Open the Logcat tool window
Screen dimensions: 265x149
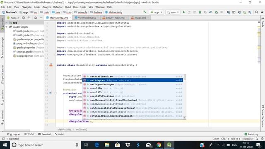pyautogui.click(x=14, y=134)
